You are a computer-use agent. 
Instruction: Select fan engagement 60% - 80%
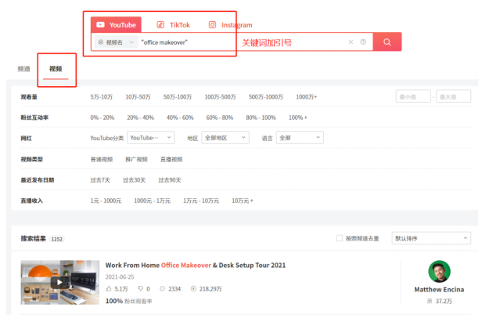219,118
